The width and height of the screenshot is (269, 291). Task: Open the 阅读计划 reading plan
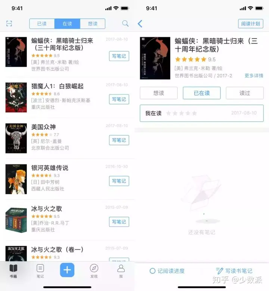coord(251,24)
